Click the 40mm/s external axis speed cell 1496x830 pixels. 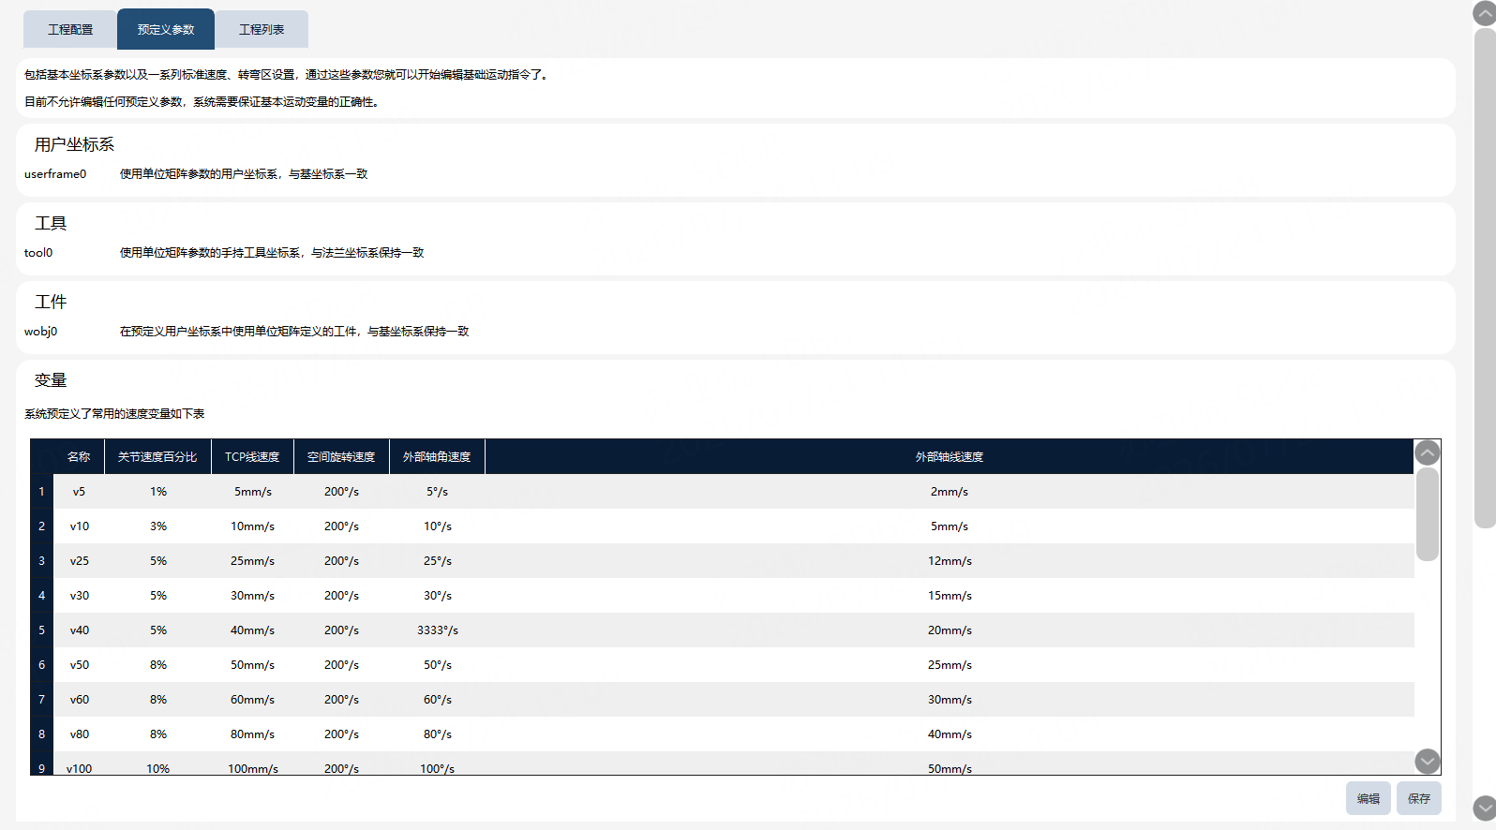click(950, 734)
